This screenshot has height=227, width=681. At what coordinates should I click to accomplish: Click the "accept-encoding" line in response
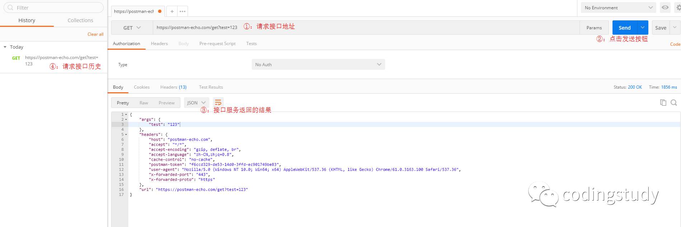[195, 149]
